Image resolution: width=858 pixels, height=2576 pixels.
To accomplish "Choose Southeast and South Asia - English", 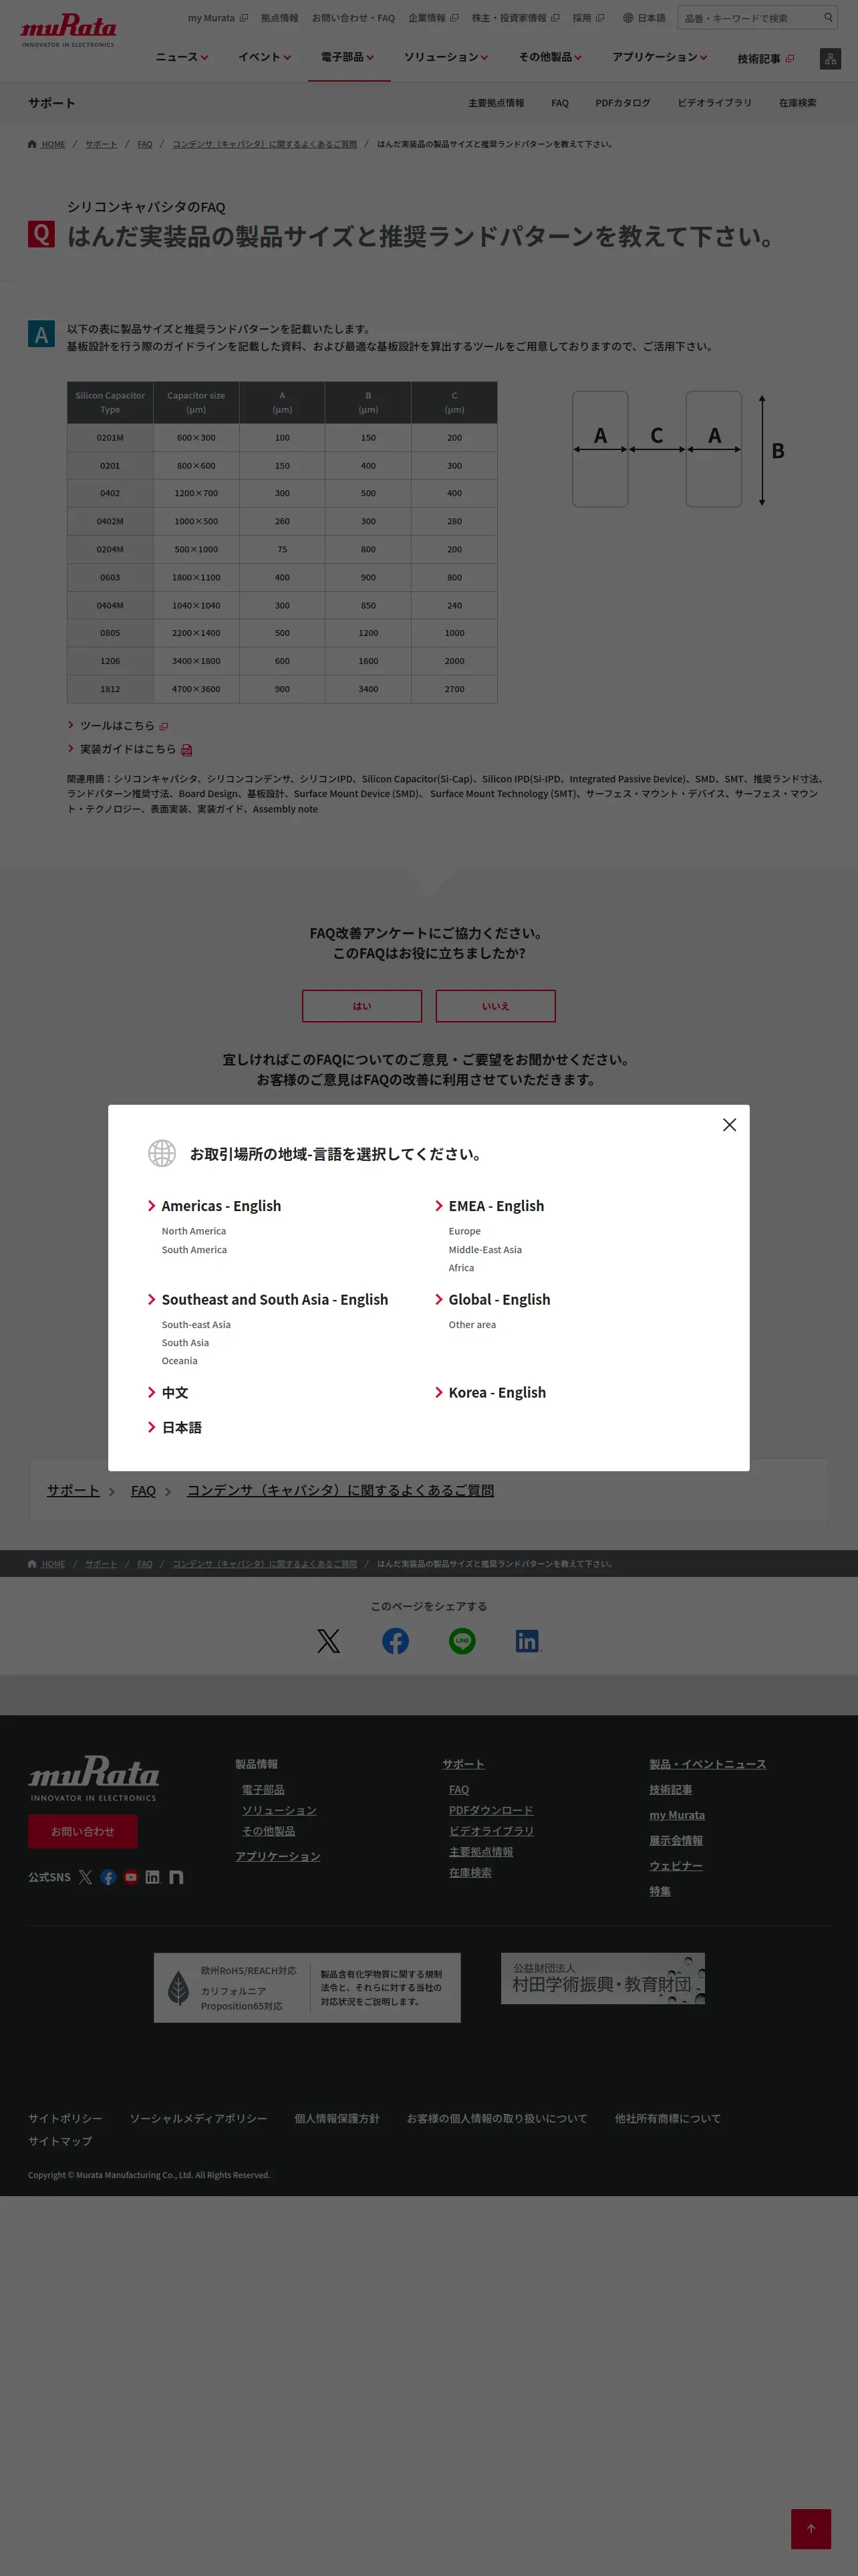I will 275,1299.
